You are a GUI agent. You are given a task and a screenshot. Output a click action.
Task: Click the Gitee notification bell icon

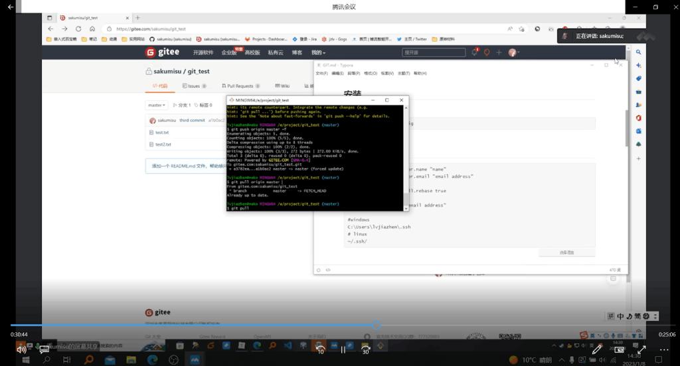[474, 52]
